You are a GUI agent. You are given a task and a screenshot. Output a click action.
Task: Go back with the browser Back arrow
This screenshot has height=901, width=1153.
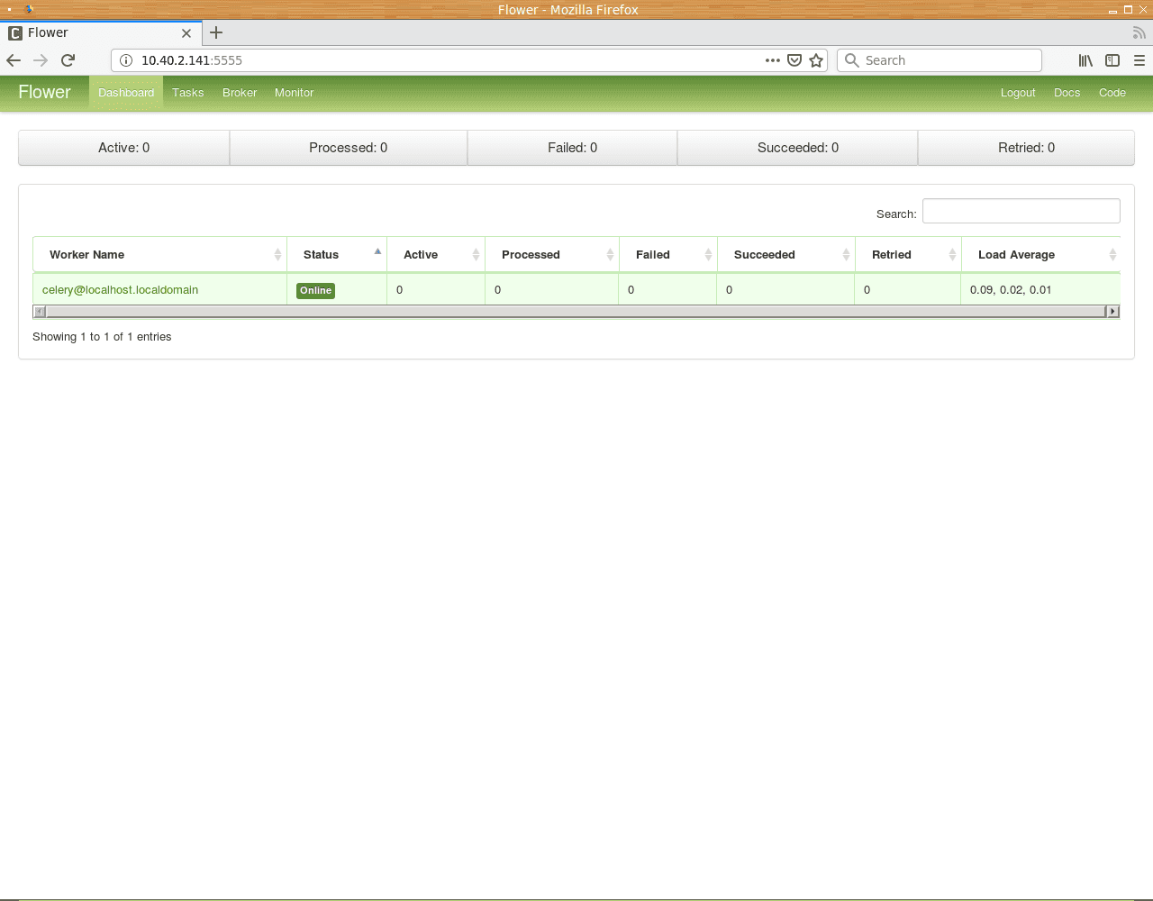pos(14,60)
